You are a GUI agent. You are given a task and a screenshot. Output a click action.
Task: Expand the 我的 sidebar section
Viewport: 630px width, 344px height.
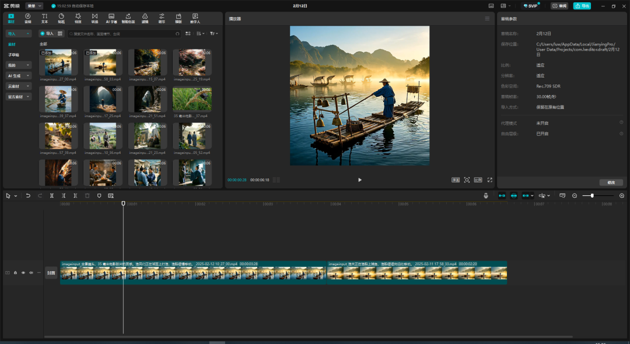tap(19, 65)
